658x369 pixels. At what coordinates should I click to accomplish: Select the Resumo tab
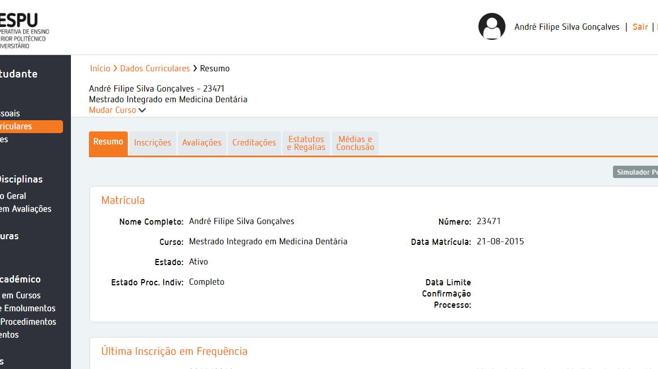click(108, 143)
